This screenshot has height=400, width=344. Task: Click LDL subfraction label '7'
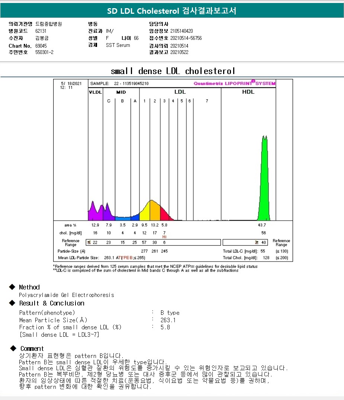(x=207, y=101)
